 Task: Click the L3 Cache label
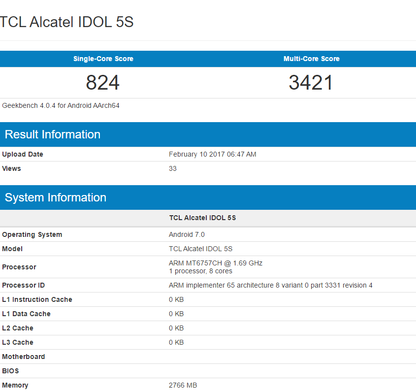pyautogui.click(x=18, y=343)
